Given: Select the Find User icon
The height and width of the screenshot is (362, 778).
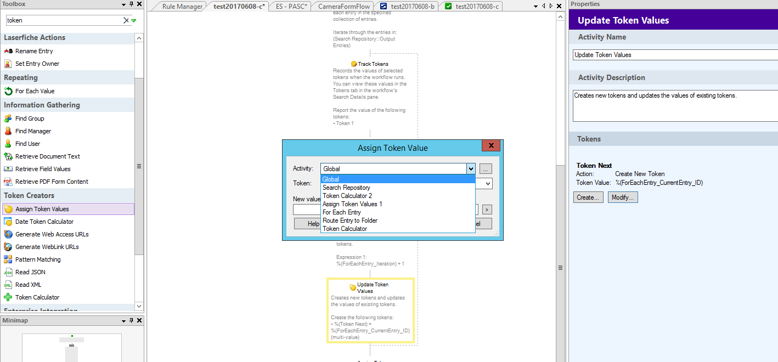Looking at the screenshot, I should [8, 144].
